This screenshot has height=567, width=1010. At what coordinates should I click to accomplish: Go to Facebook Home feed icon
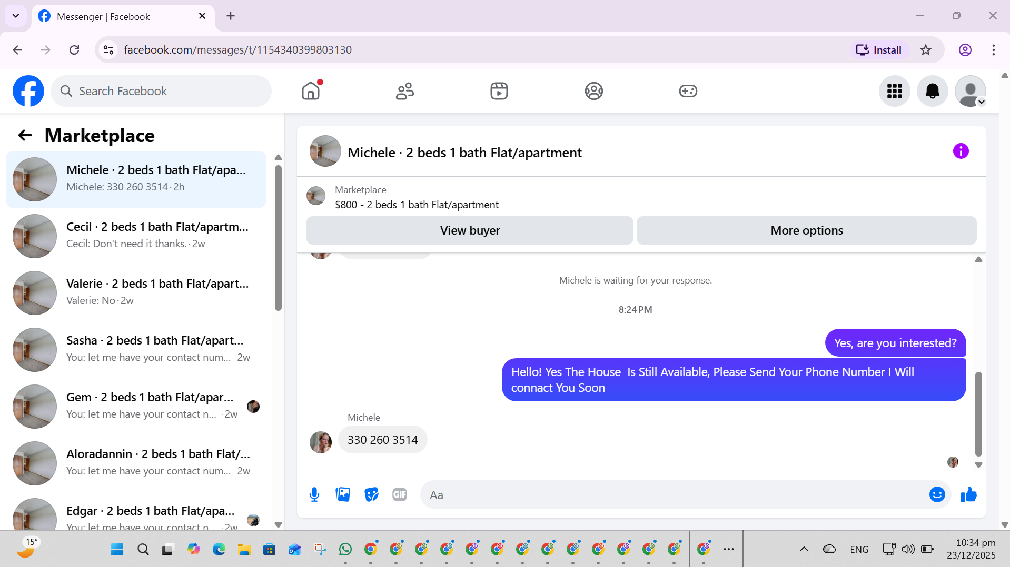[311, 91]
